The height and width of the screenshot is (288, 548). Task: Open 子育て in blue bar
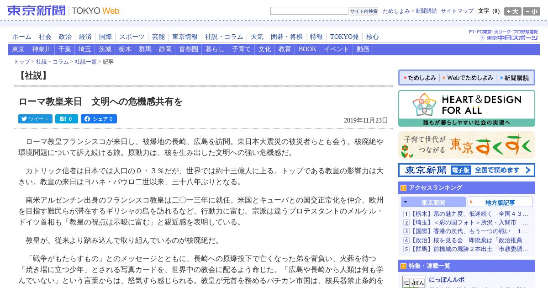pos(242,49)
